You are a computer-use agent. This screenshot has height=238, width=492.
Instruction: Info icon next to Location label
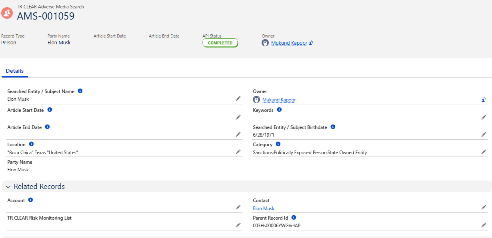click(31, 144)
